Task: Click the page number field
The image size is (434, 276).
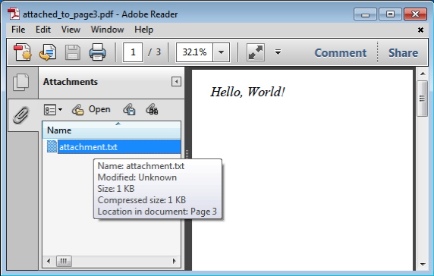Action: pyautogui.click(x=133, y=52)
